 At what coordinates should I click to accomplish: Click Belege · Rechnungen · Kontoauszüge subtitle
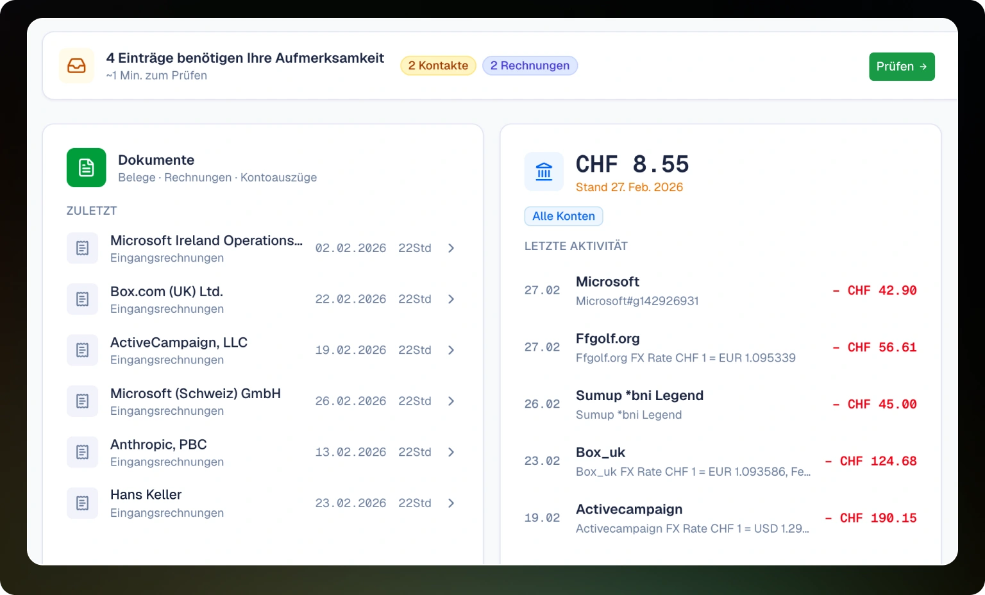(x=217, y=178)
